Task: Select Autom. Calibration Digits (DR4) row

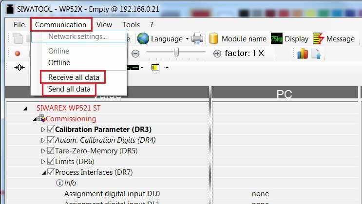Action: [105, 140]
